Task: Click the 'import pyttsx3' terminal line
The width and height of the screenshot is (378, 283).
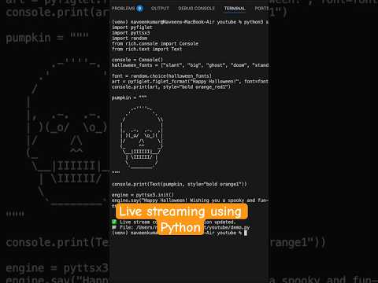Action: (131, 33)
